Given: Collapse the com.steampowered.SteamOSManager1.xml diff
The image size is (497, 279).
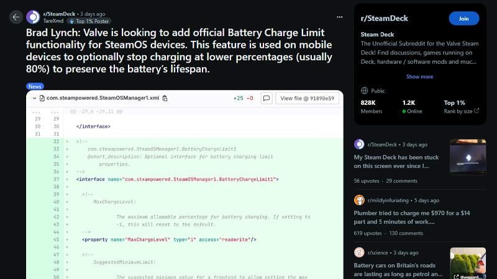Looking at the screenshot, I should (34, 98).
